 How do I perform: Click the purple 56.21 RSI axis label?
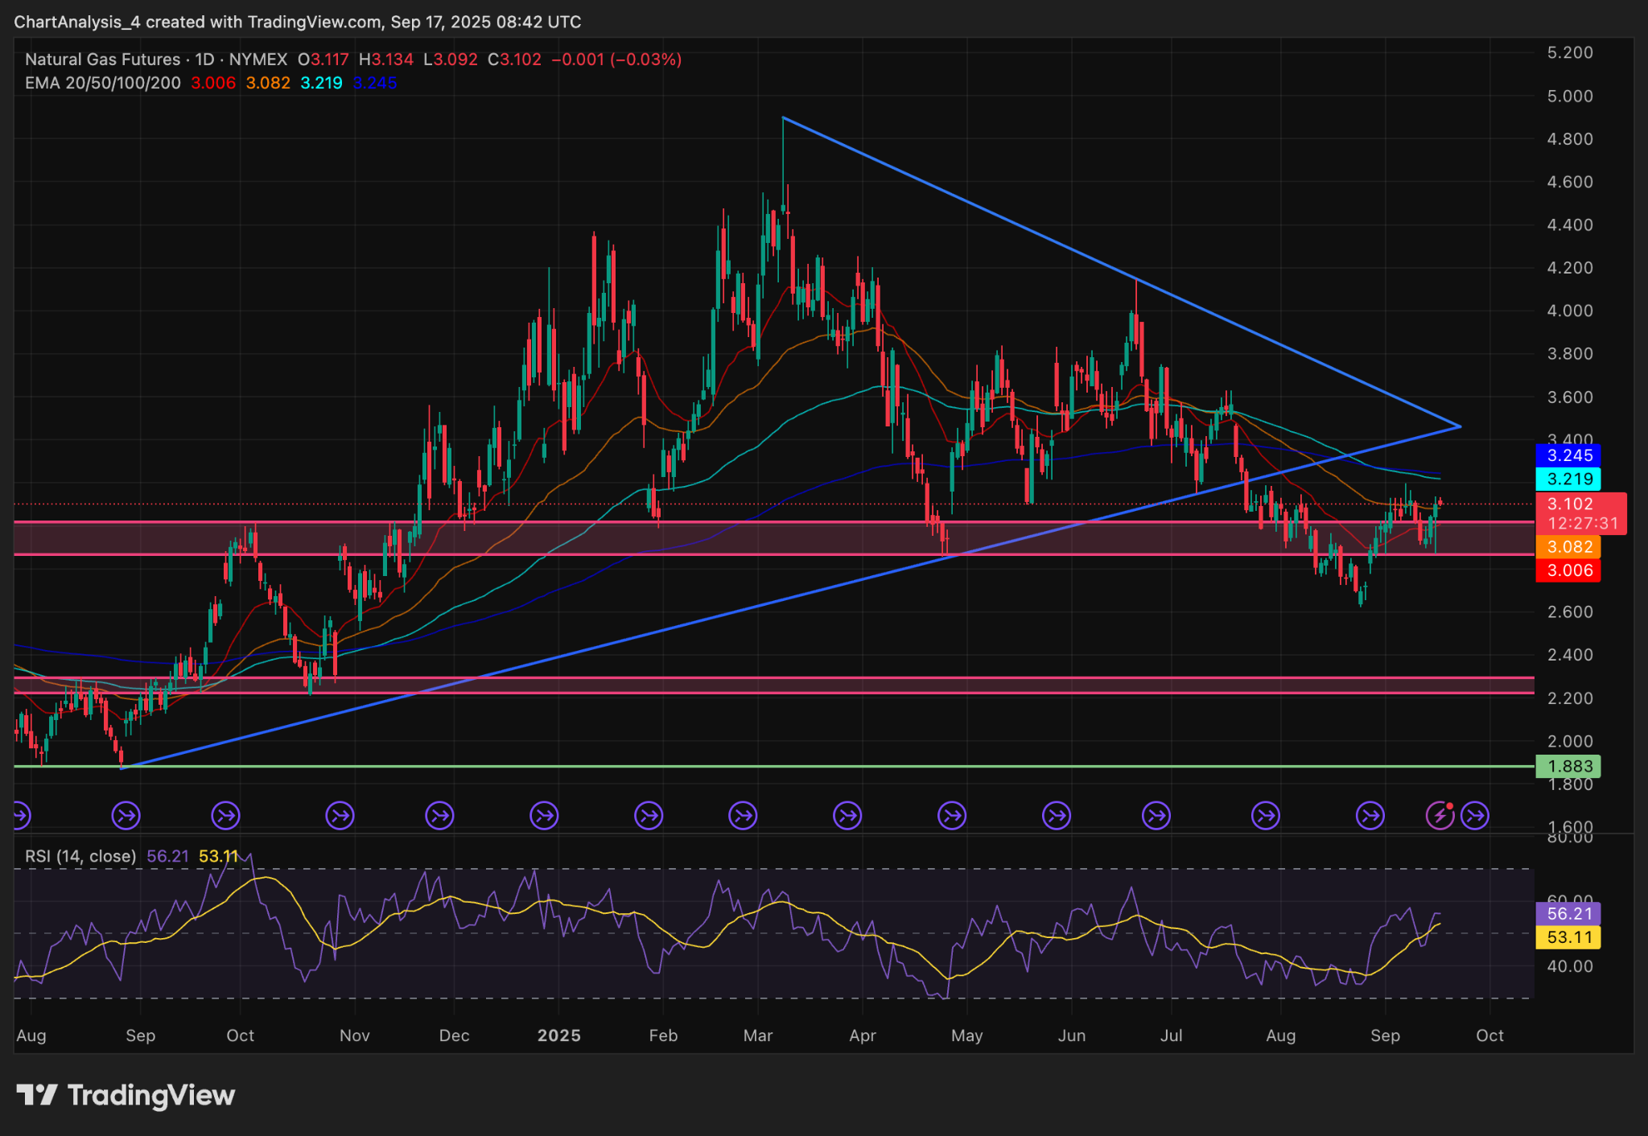(x=1568, y=913)
